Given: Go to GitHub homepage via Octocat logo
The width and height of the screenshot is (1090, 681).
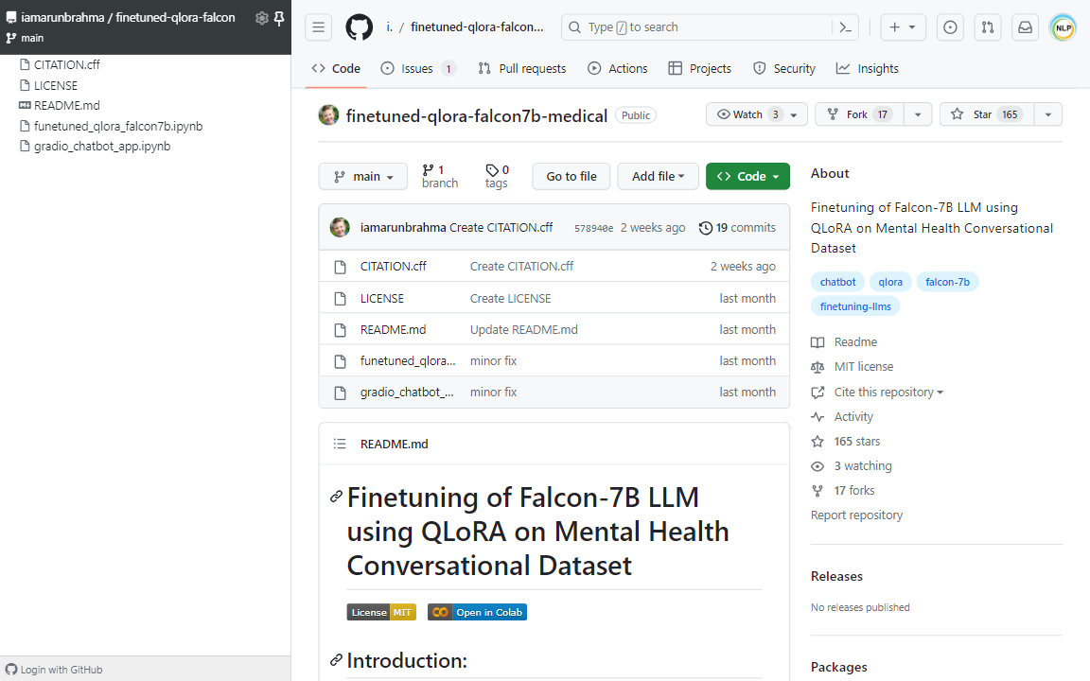Looking at the screenshot, I should pyautogui.click(x=360, y=27).
